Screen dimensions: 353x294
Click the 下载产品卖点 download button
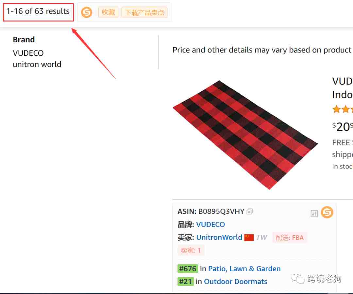coord(144,12)
